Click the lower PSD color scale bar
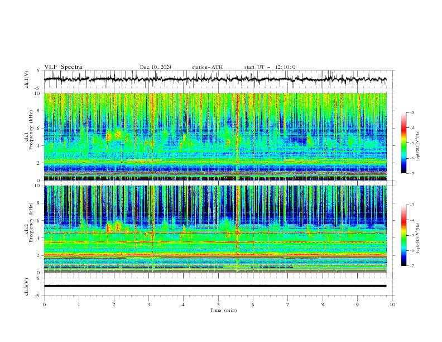442x342 pixels. tap(403, 235)
